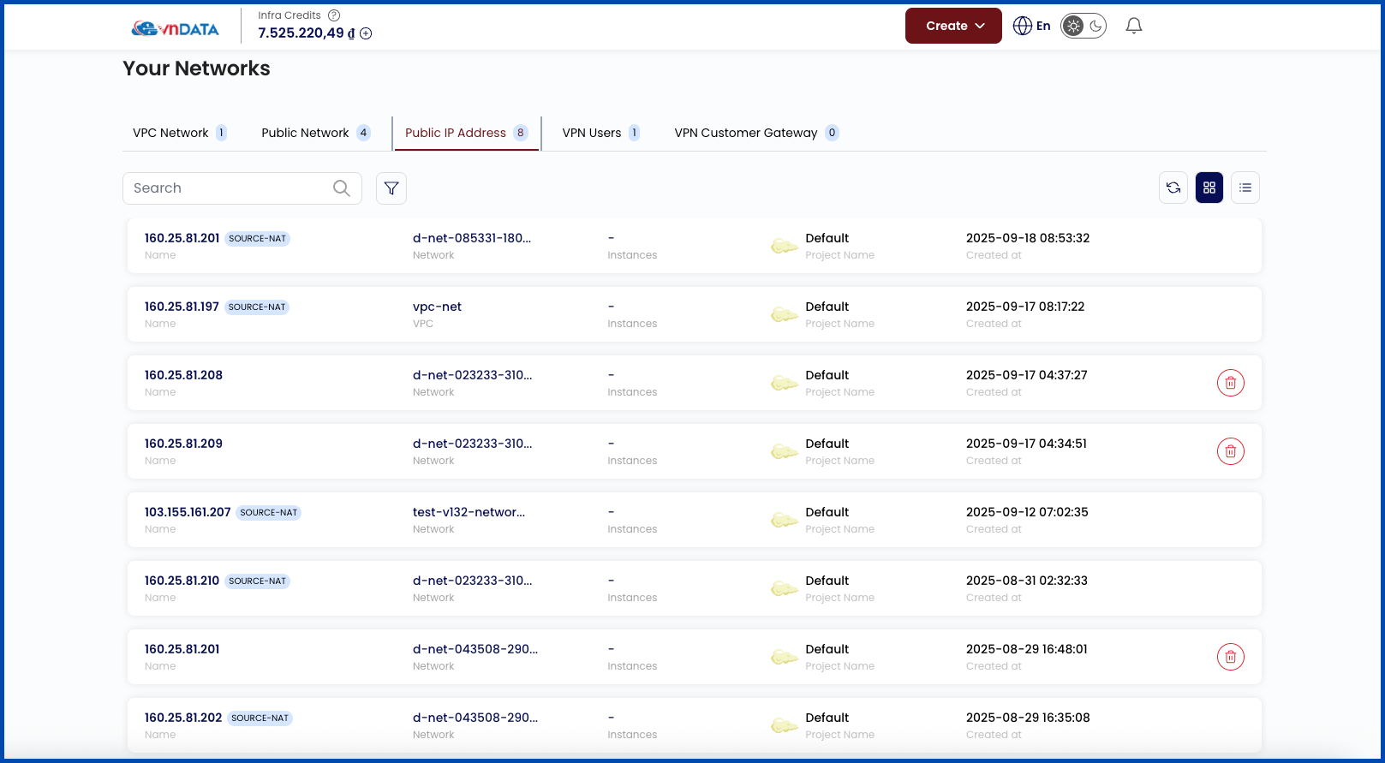Click SOURCE-NAT badge on 160.25.81.202
This screenshot has height=763, width=1385.
point(260,718)
